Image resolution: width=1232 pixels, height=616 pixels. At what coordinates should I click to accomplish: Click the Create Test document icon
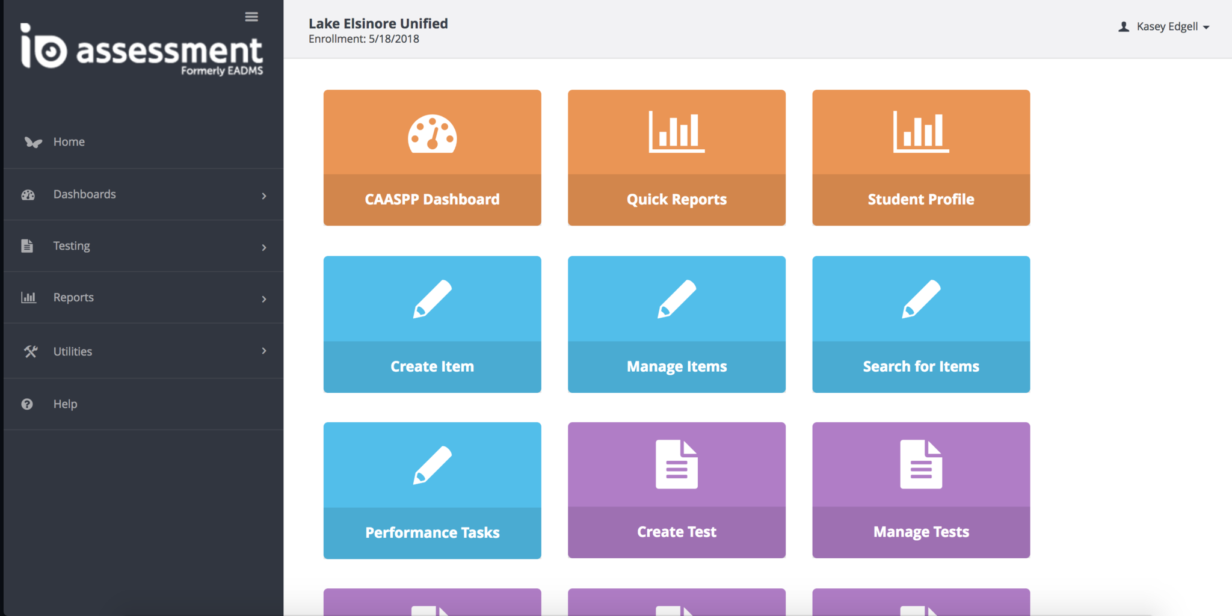click(676, 464)
